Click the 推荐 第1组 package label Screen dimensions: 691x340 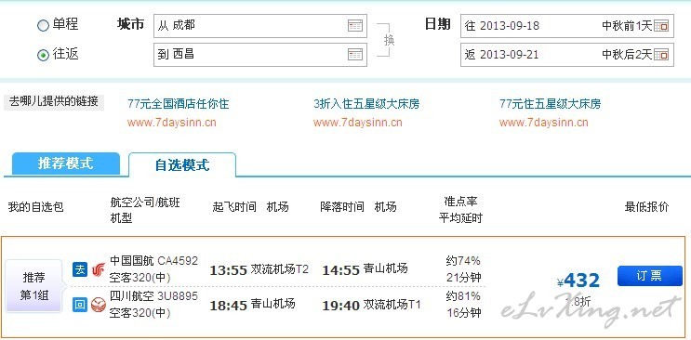(x=33, y=286)
